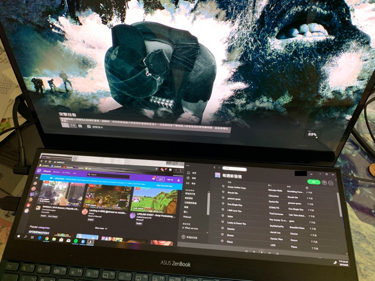Open the Facebook bookmark
The height and width of the screenshot is (281, 375).
coord(56,166)
